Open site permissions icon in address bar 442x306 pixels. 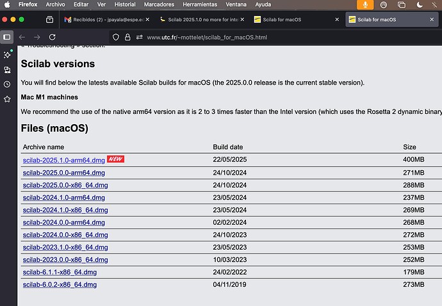click(x=139, y=37)
